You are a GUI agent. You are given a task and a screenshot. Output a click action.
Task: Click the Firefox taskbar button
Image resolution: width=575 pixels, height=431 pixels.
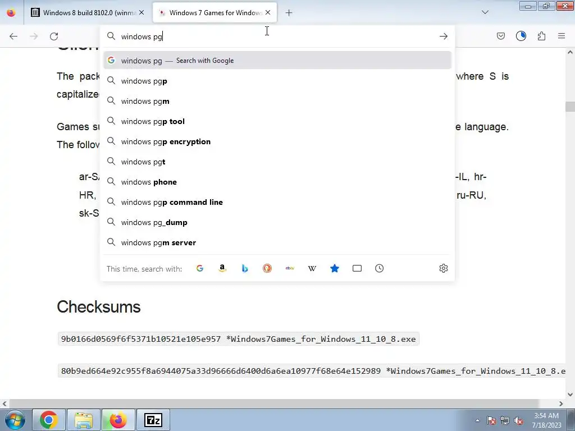[118, 420]
